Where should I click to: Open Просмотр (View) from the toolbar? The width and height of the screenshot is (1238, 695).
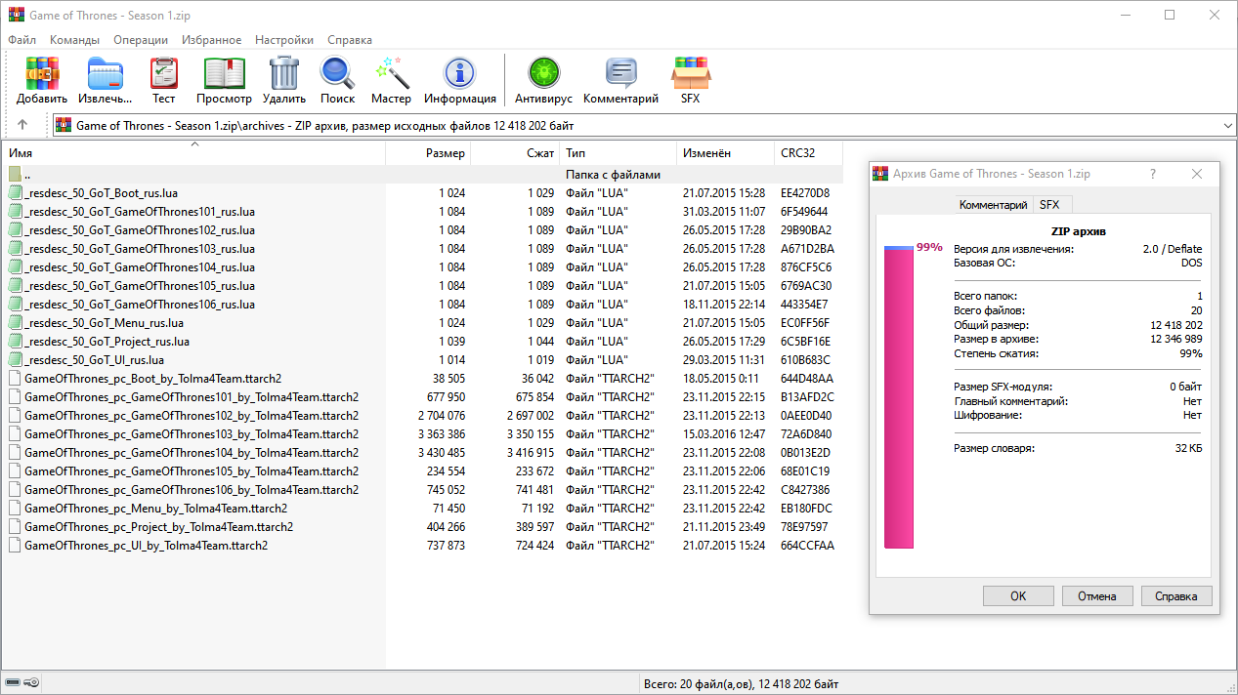[x=224, y=73]
